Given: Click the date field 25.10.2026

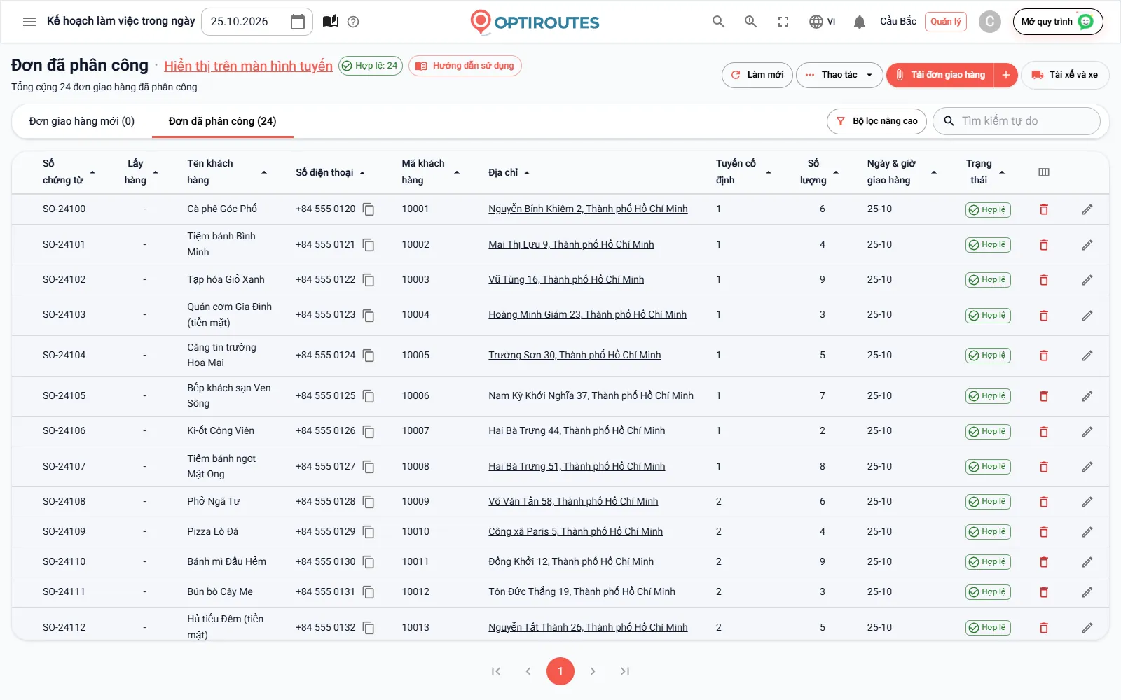Looking at the screenshot, I should [x=257, y=22].
